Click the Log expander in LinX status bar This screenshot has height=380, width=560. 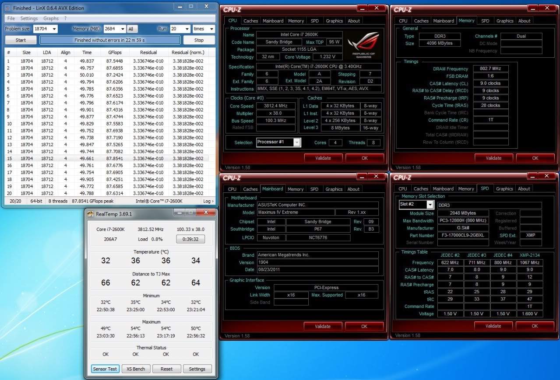(x=208, y=201)
